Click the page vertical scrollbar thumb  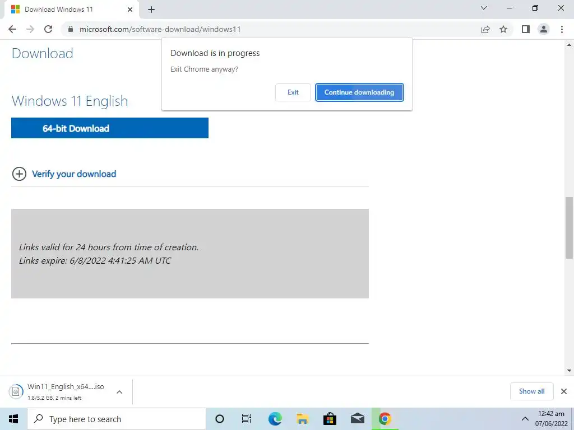tap(570, 228)
